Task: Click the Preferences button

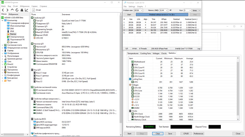Action: (x=198, y=134)
